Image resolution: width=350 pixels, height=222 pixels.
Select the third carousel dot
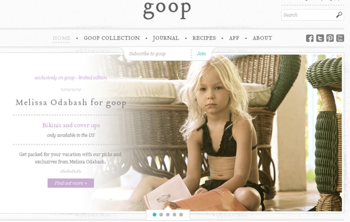[168, 215]
